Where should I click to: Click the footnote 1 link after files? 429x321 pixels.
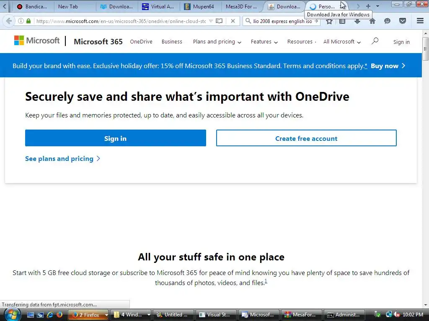pyautogui.click(x=266, y=281)
